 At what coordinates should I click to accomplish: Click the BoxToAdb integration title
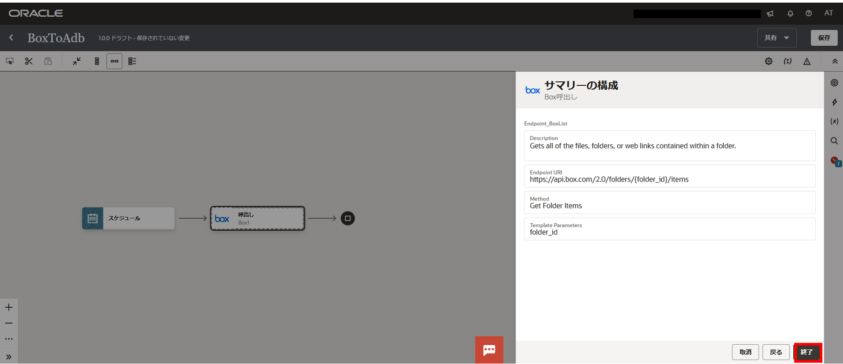click(56, 38)
